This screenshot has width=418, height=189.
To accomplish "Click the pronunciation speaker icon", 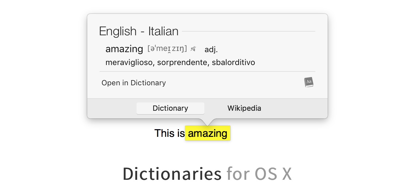I will point(193,49).
